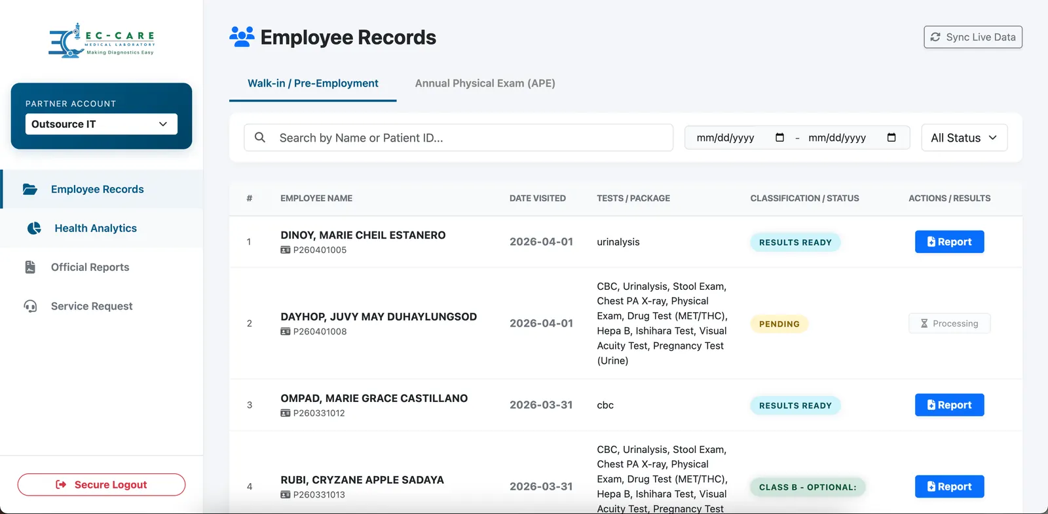
Task: Open Report for DINOY, MARIE CHEIL ESTANERO
Action: click(949, 242)
